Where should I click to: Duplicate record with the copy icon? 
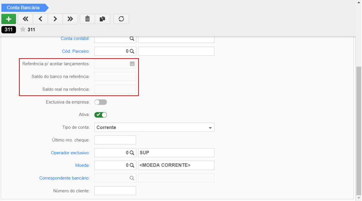[x=102, y=19]
